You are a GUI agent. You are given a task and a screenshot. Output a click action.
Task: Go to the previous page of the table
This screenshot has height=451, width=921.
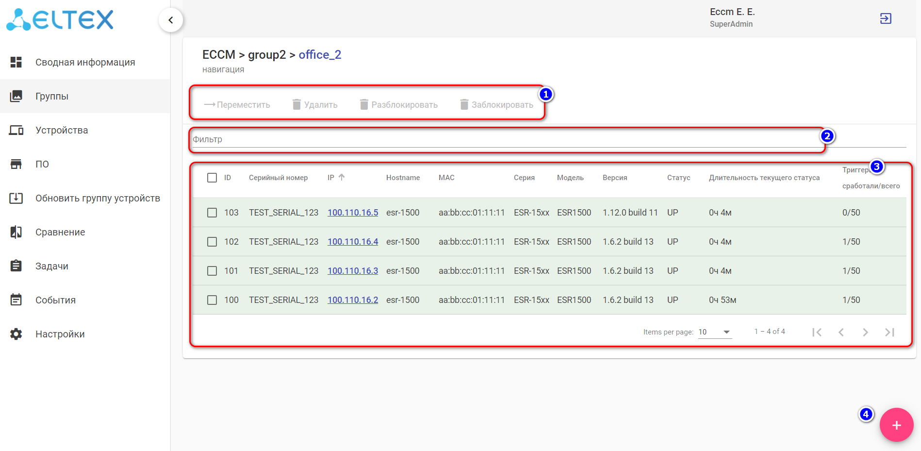841,332
